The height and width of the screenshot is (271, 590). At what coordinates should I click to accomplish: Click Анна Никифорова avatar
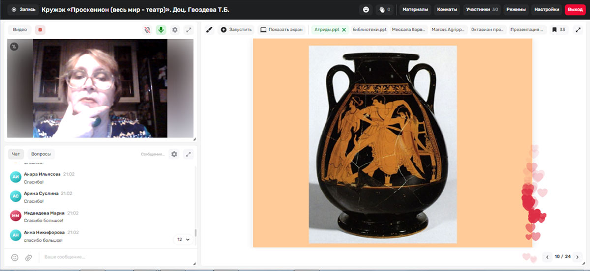[16, 235]
